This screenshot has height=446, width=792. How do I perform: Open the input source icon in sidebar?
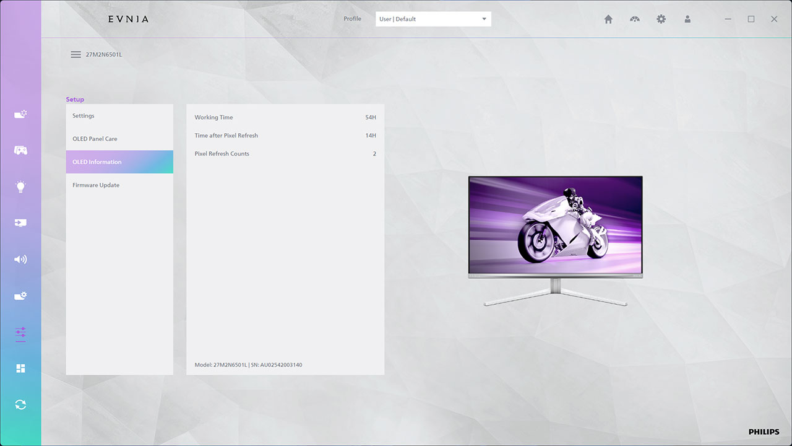[x=20, y=223]
